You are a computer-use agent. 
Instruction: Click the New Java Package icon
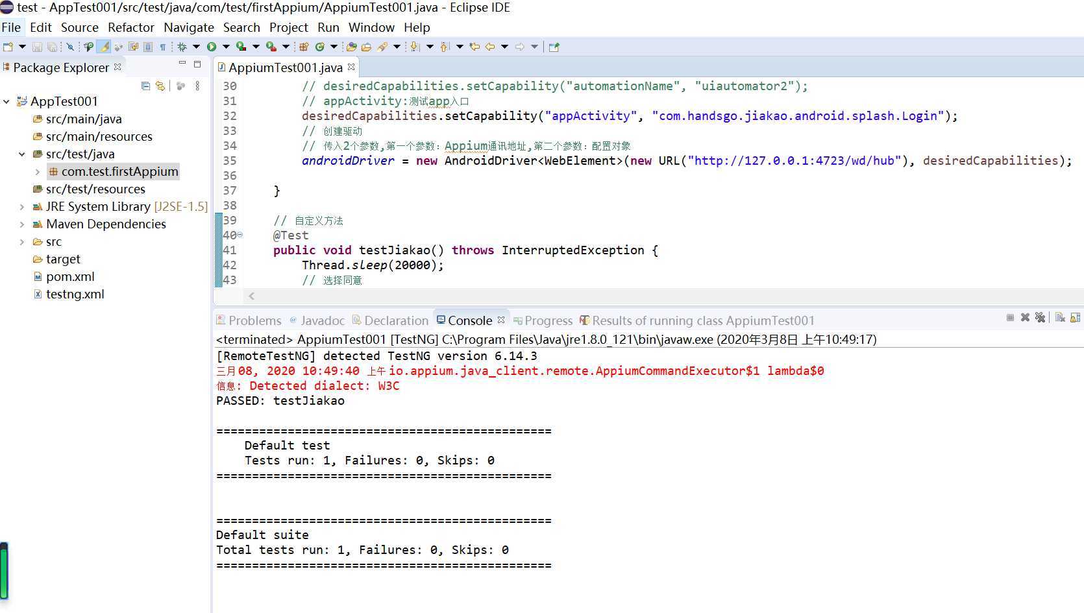(303, 47)
